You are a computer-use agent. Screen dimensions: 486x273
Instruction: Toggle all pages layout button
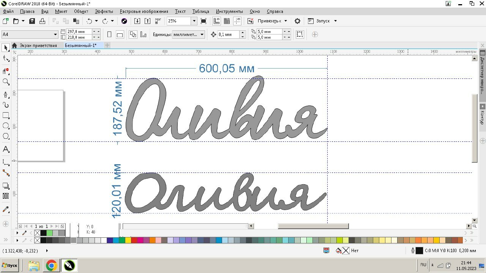click(x=133, y=35)
